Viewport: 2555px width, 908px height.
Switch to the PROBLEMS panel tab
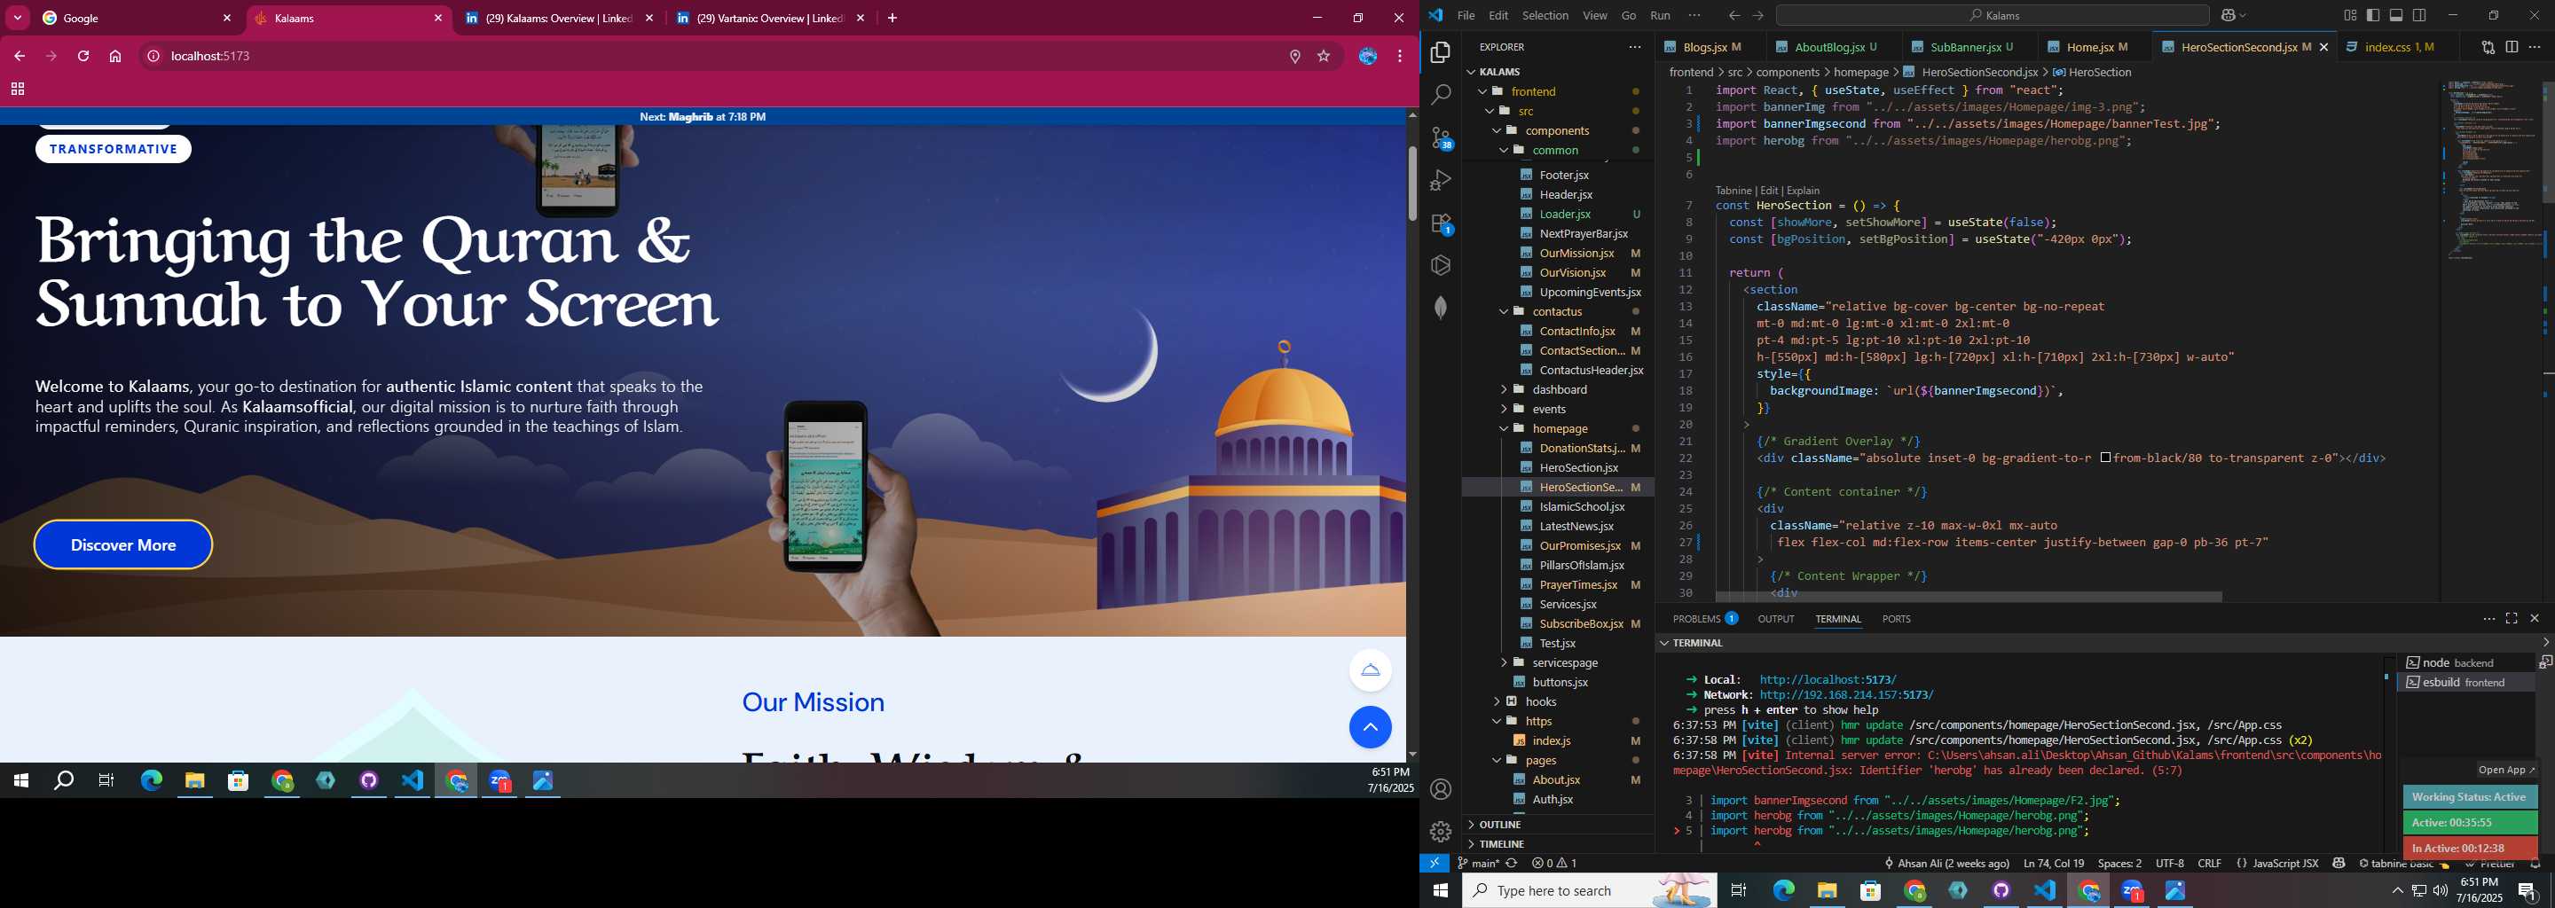pos(1705,619)
